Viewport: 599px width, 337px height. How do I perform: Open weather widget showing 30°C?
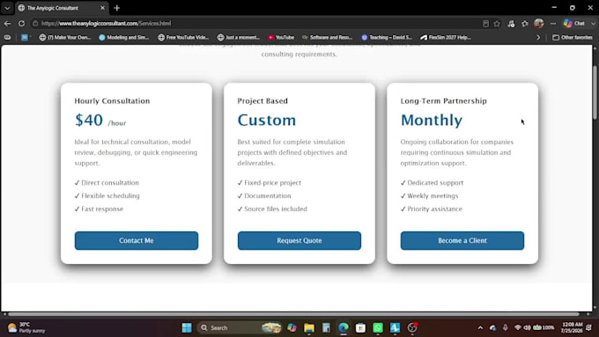coord(26,327)
